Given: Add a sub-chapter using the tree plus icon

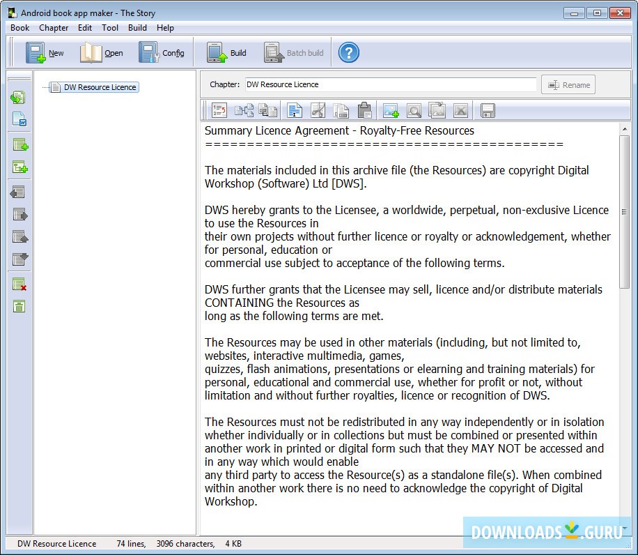Looking at the screenshot, I should (20, 167).
